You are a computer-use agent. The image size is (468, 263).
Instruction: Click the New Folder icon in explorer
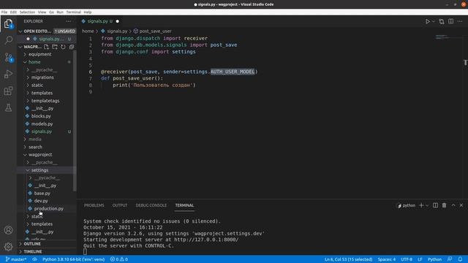(55, 47)
